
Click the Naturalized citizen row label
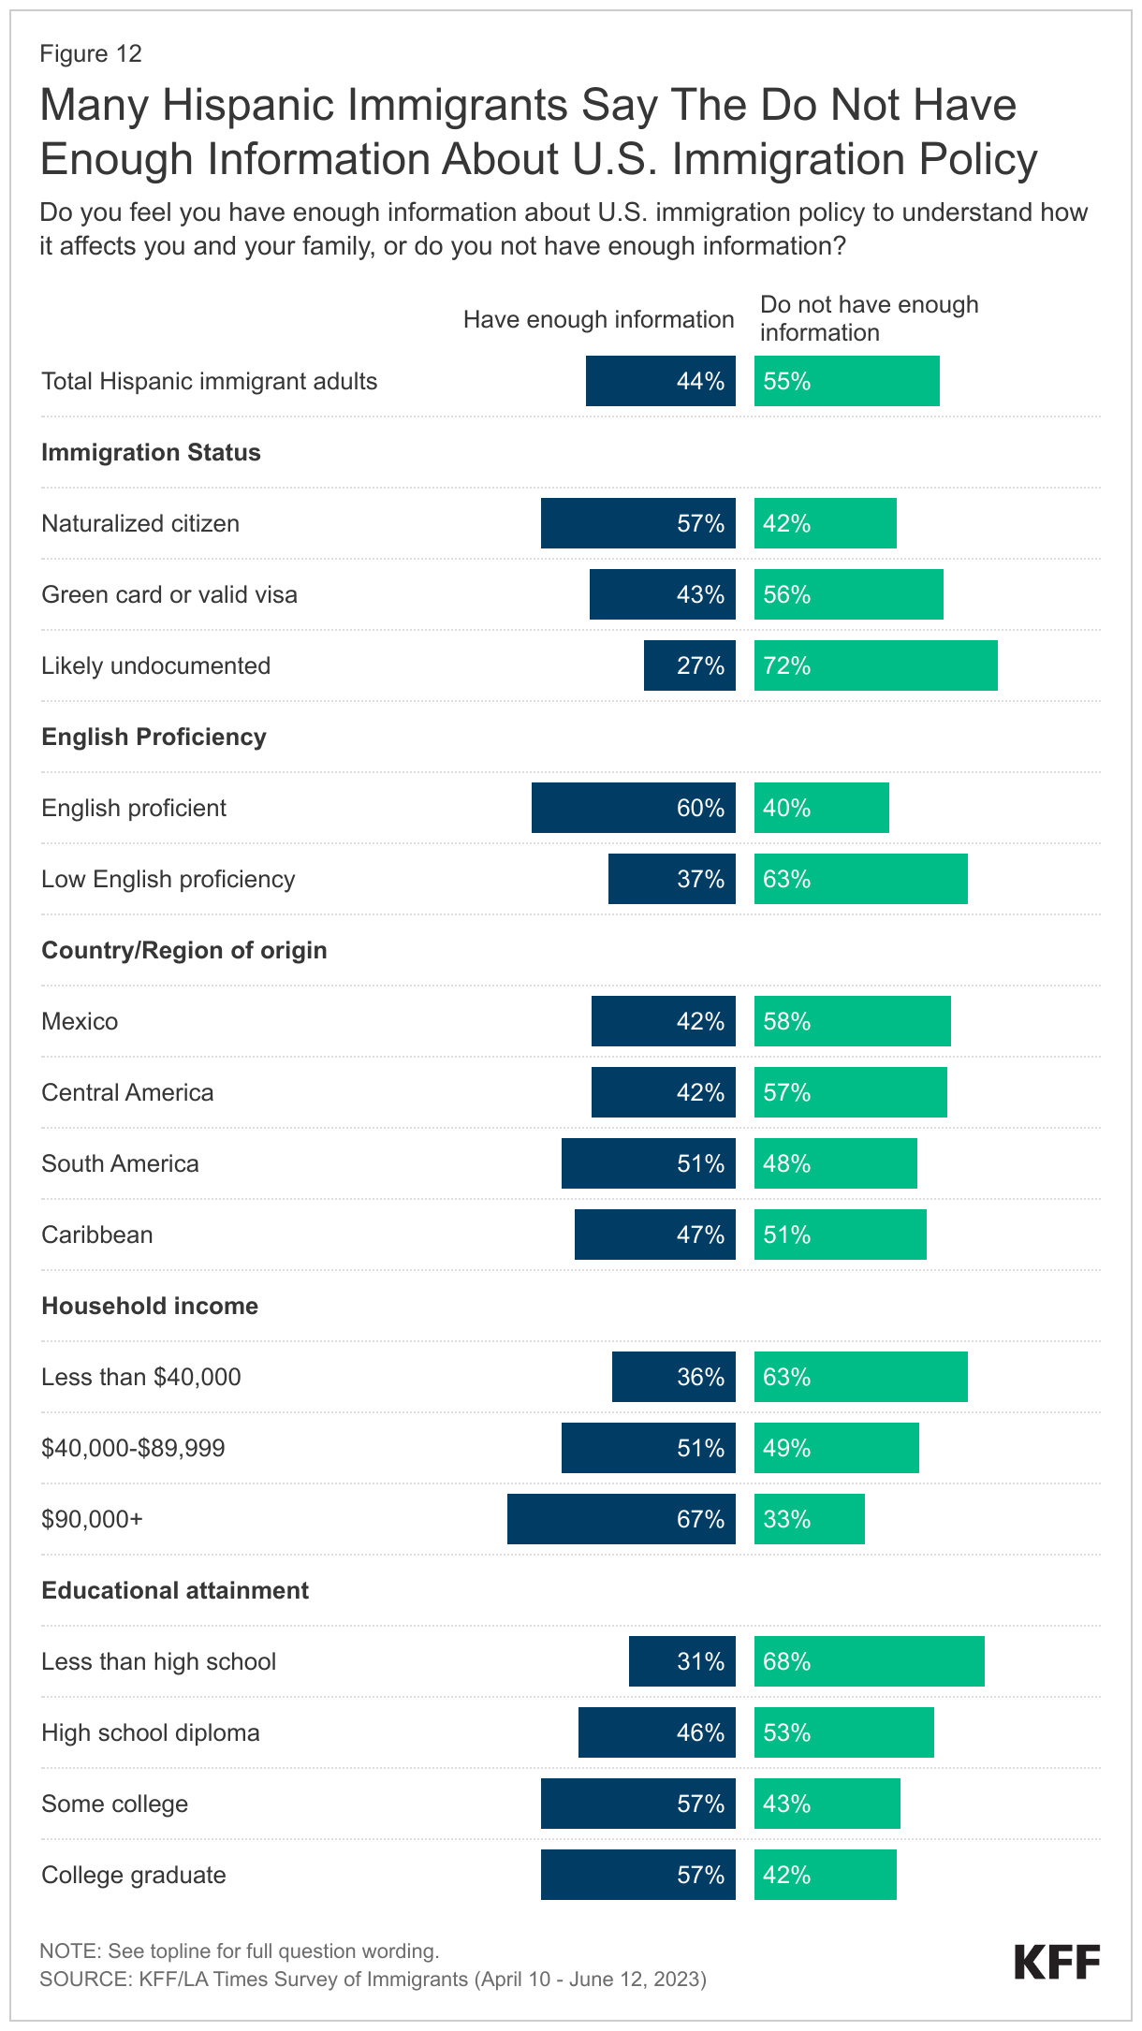(140, 523)
